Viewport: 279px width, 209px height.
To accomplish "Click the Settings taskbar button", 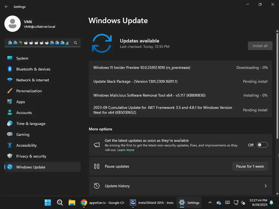I will 189,202.
